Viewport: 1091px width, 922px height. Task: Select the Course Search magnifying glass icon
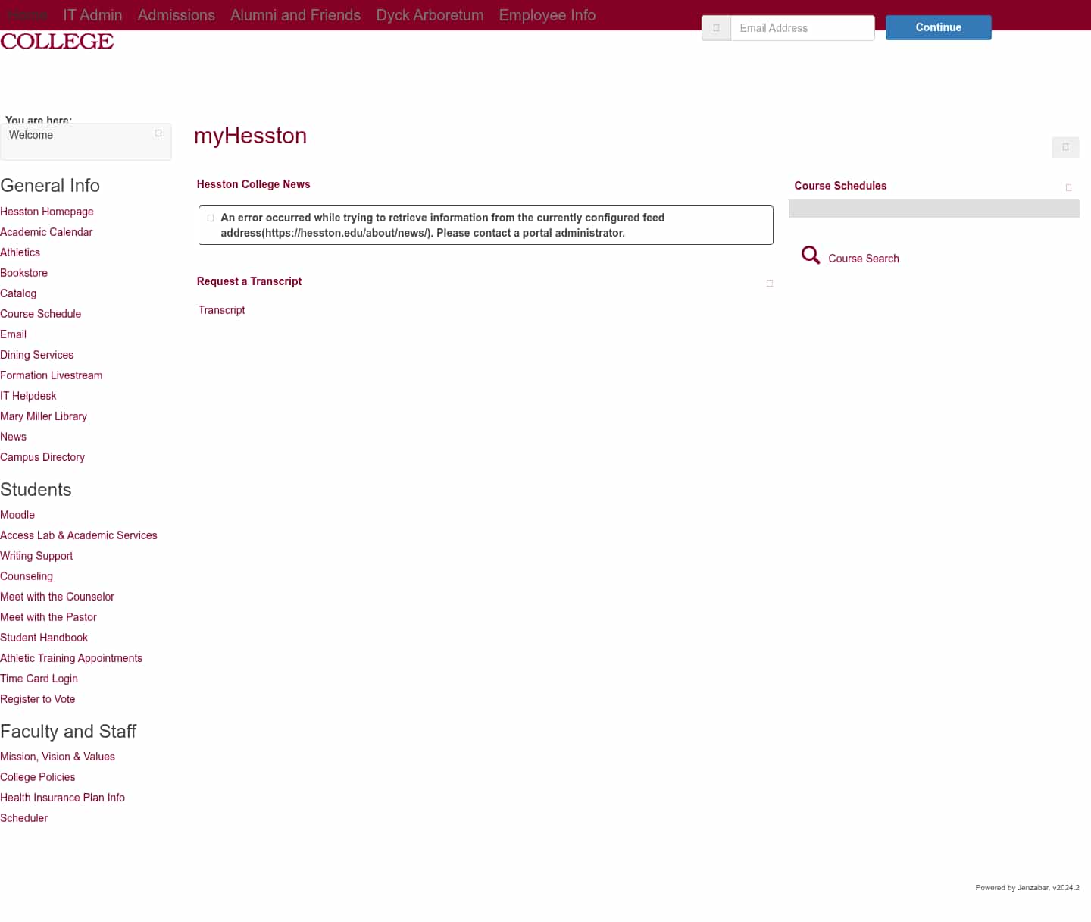coord(810,256)
